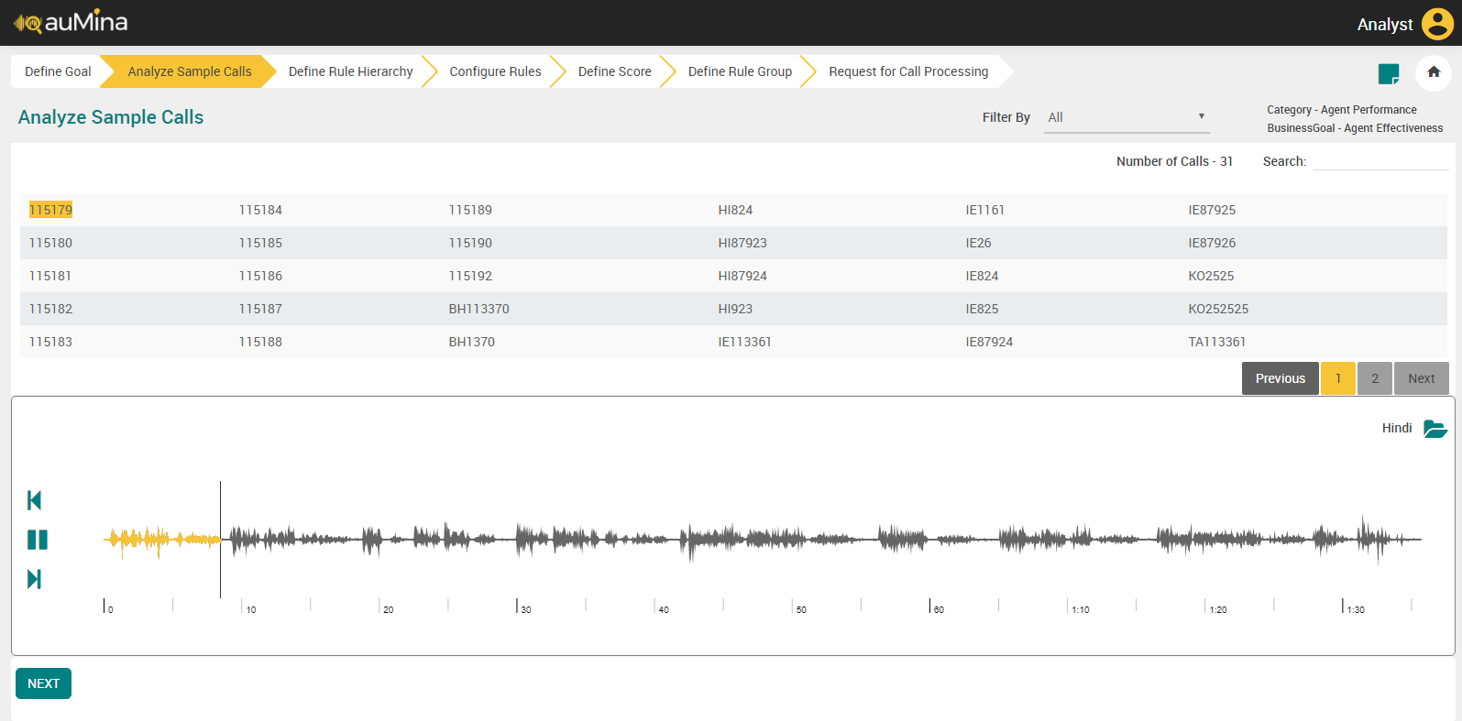Select call 115186

pos(260,276)
